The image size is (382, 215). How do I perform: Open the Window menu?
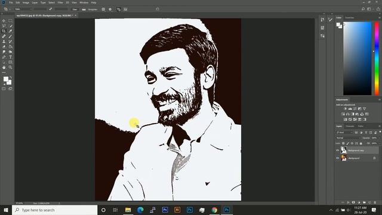click(84, 2)
